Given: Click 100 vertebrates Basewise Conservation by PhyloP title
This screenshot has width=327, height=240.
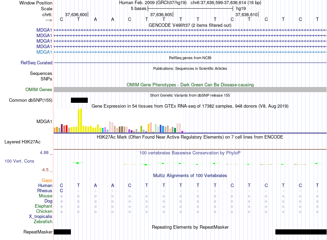Looking at the screenshot, I should click(x=190, y=153).
